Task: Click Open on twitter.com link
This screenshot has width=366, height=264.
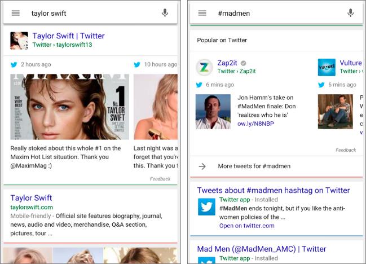Action: click(246, 226)
